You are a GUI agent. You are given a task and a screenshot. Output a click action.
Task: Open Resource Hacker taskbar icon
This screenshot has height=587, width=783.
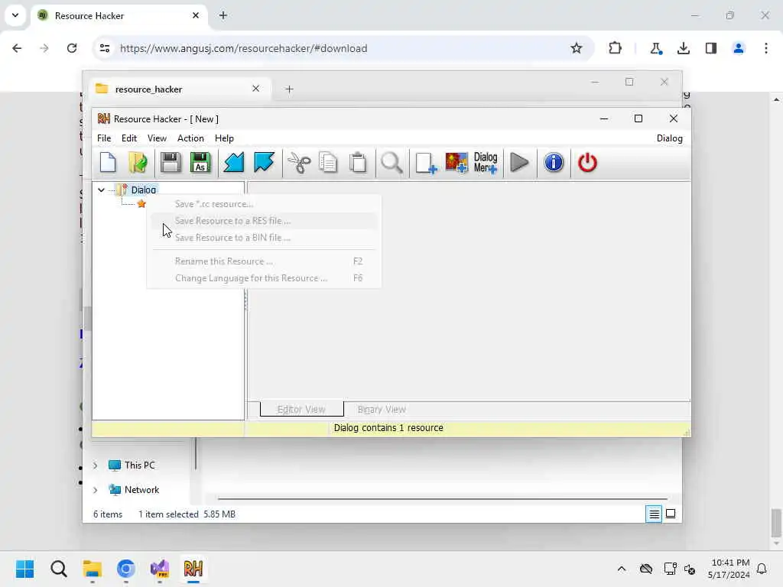193,569
